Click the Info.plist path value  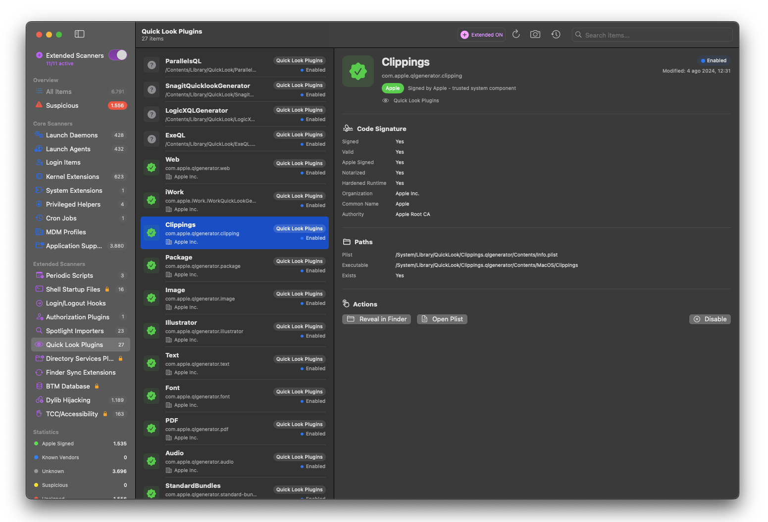pyautogui.click(x=476, y=255)
